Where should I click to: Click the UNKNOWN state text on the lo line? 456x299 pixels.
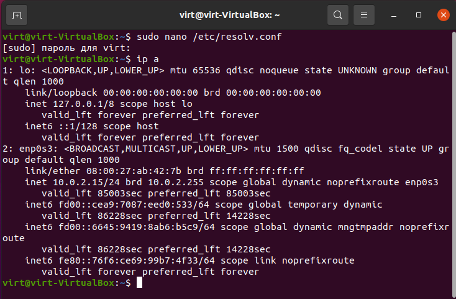(357, 70)
